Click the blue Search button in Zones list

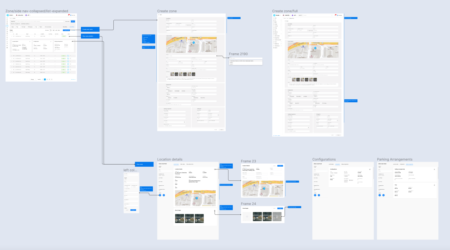(x=73, y=21)
